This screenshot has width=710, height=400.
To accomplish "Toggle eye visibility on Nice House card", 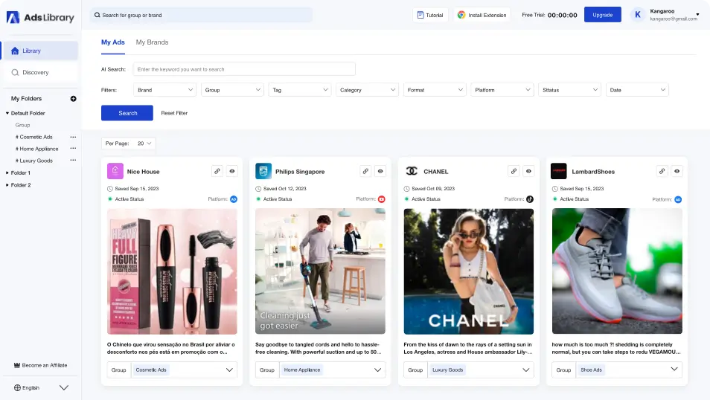I will (x=232, y=171).
